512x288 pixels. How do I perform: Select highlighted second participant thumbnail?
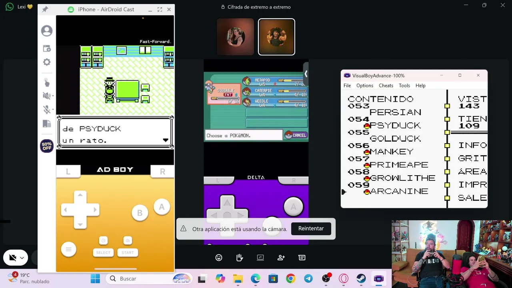(x=276, y=37)
